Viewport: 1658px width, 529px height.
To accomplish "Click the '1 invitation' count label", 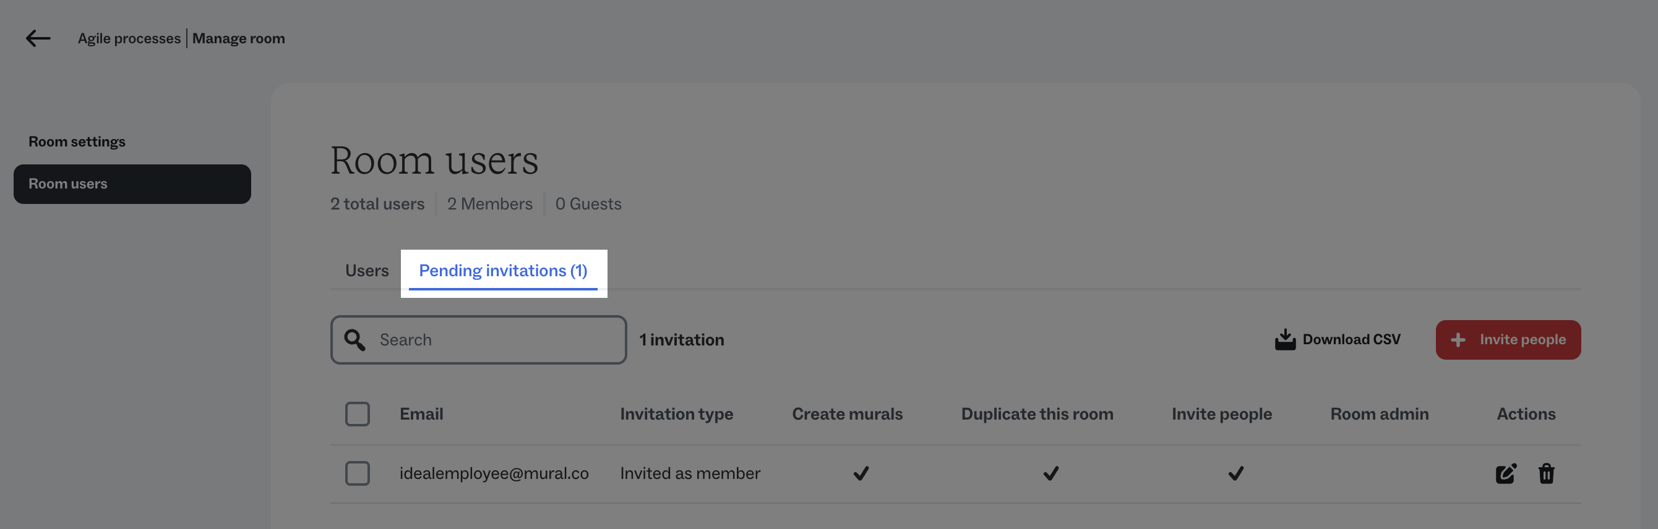I will [x=682, y=340].
